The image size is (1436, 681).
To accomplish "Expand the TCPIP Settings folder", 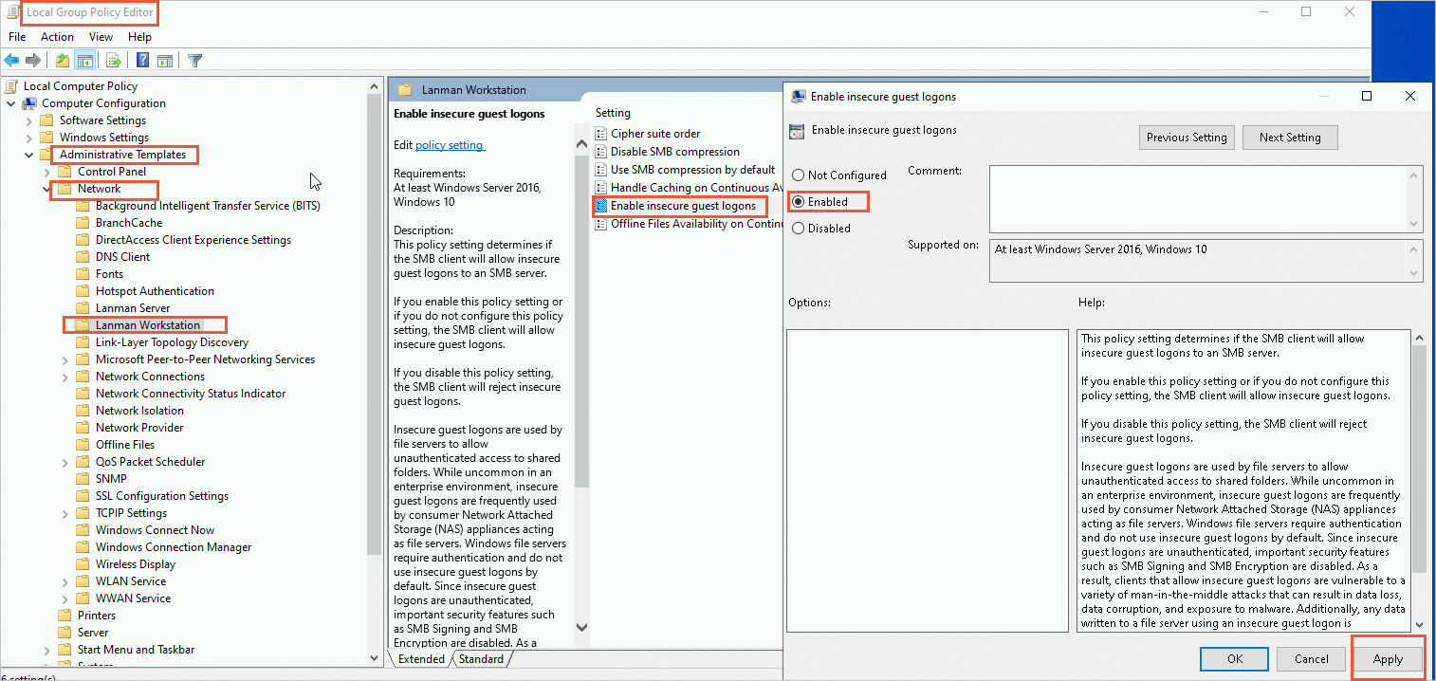I will pos(64,513).
